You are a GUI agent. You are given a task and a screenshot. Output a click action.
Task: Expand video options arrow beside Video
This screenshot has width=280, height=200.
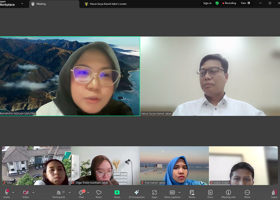pos(33,193)
